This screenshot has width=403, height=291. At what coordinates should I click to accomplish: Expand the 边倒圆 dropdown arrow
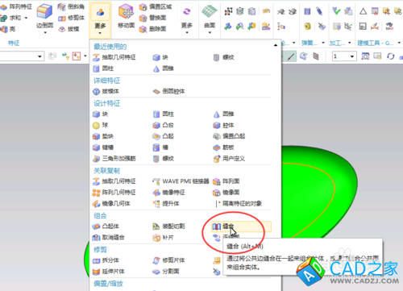tap(45, 32)
